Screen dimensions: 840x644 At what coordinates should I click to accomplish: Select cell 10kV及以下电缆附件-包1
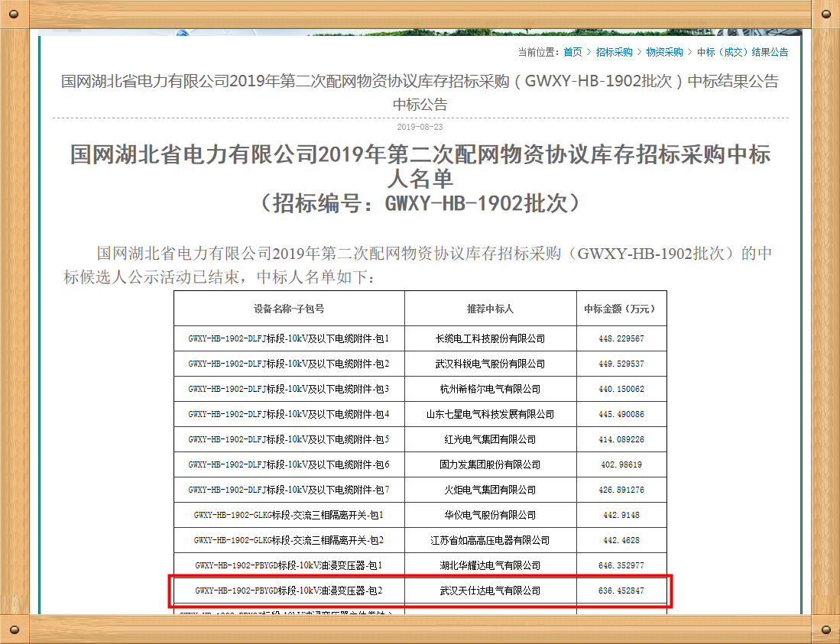[x=289, y=339]
